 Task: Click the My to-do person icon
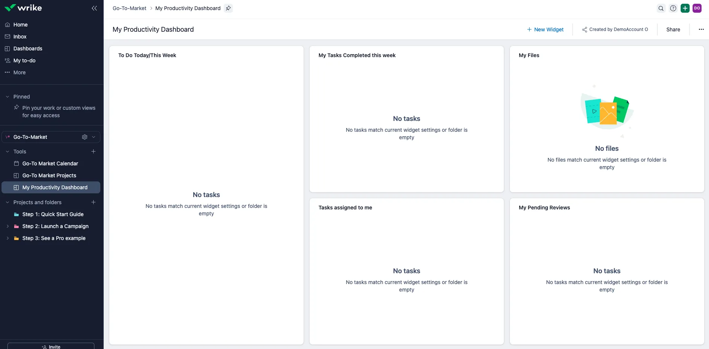tap(7, 60)
